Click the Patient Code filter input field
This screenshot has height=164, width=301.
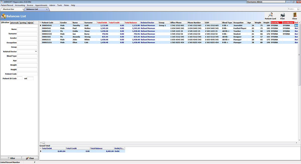27,74
